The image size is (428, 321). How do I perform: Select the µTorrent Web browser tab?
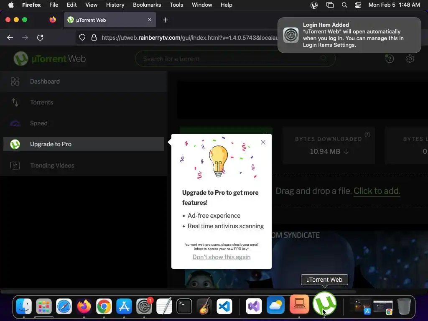click(110, 20)
